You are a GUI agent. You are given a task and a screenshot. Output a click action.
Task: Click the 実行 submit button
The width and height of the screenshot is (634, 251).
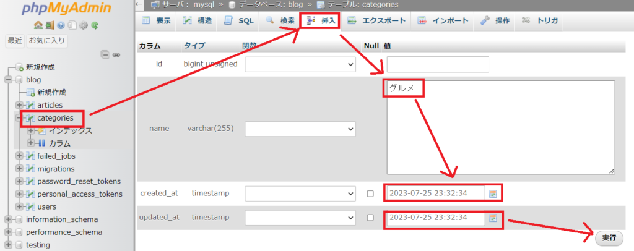[x=609, y=237]
